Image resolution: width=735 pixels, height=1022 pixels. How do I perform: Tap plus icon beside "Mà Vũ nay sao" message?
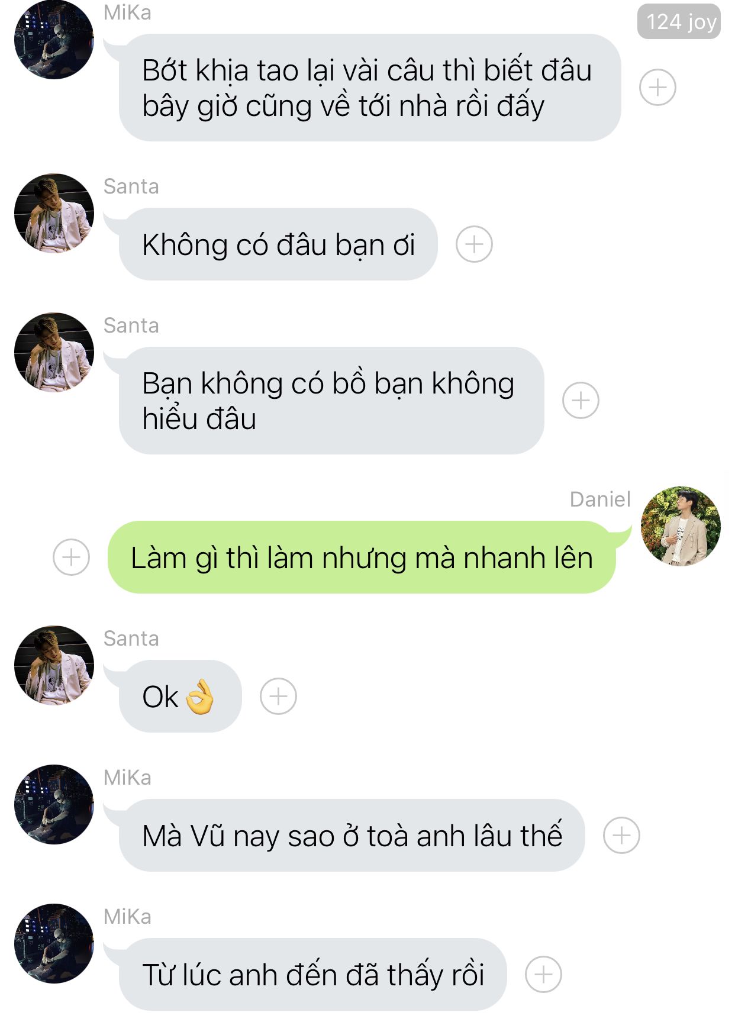621,835
